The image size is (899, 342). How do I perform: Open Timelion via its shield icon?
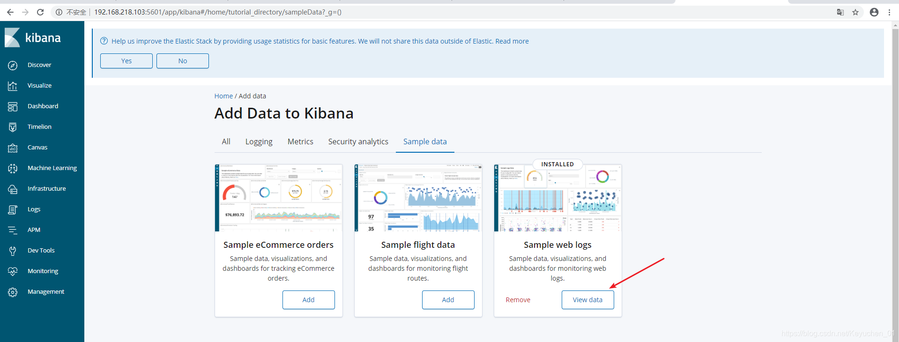[13, 127]
